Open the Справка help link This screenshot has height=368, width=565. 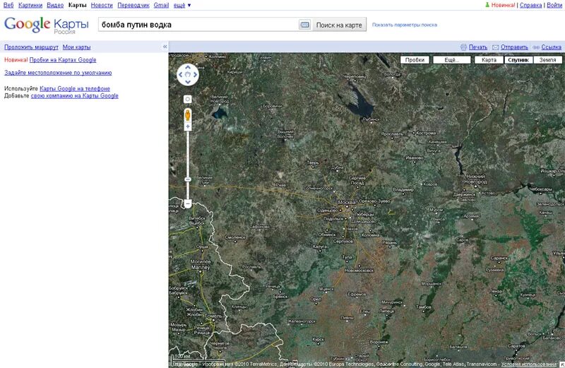click(531, 5)
